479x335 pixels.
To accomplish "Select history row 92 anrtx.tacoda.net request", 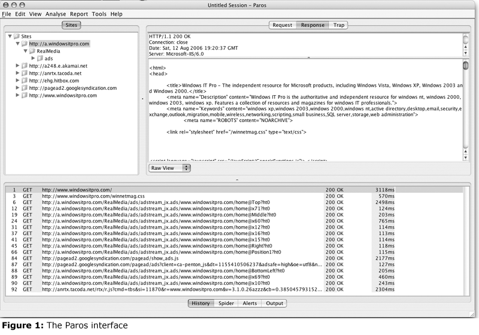I will [234, 289].
